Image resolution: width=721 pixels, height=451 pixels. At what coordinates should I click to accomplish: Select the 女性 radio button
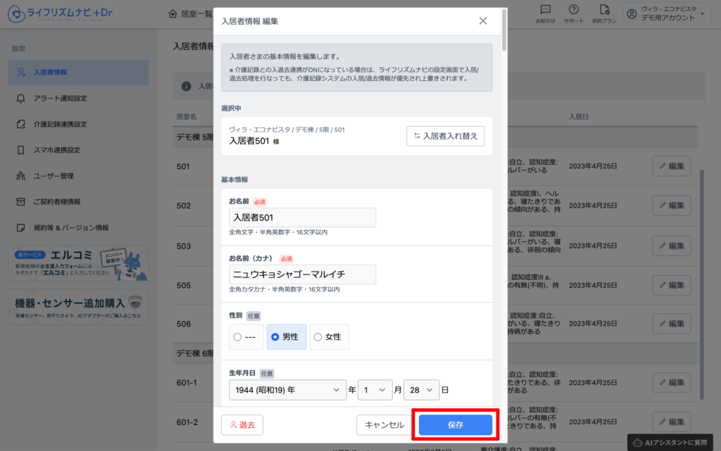tap(318, 337)
